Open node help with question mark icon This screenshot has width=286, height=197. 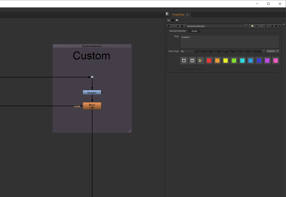click(272, 26)
